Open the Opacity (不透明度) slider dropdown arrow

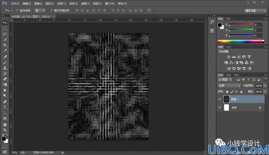pyautogui.click(x=265, y=86)
